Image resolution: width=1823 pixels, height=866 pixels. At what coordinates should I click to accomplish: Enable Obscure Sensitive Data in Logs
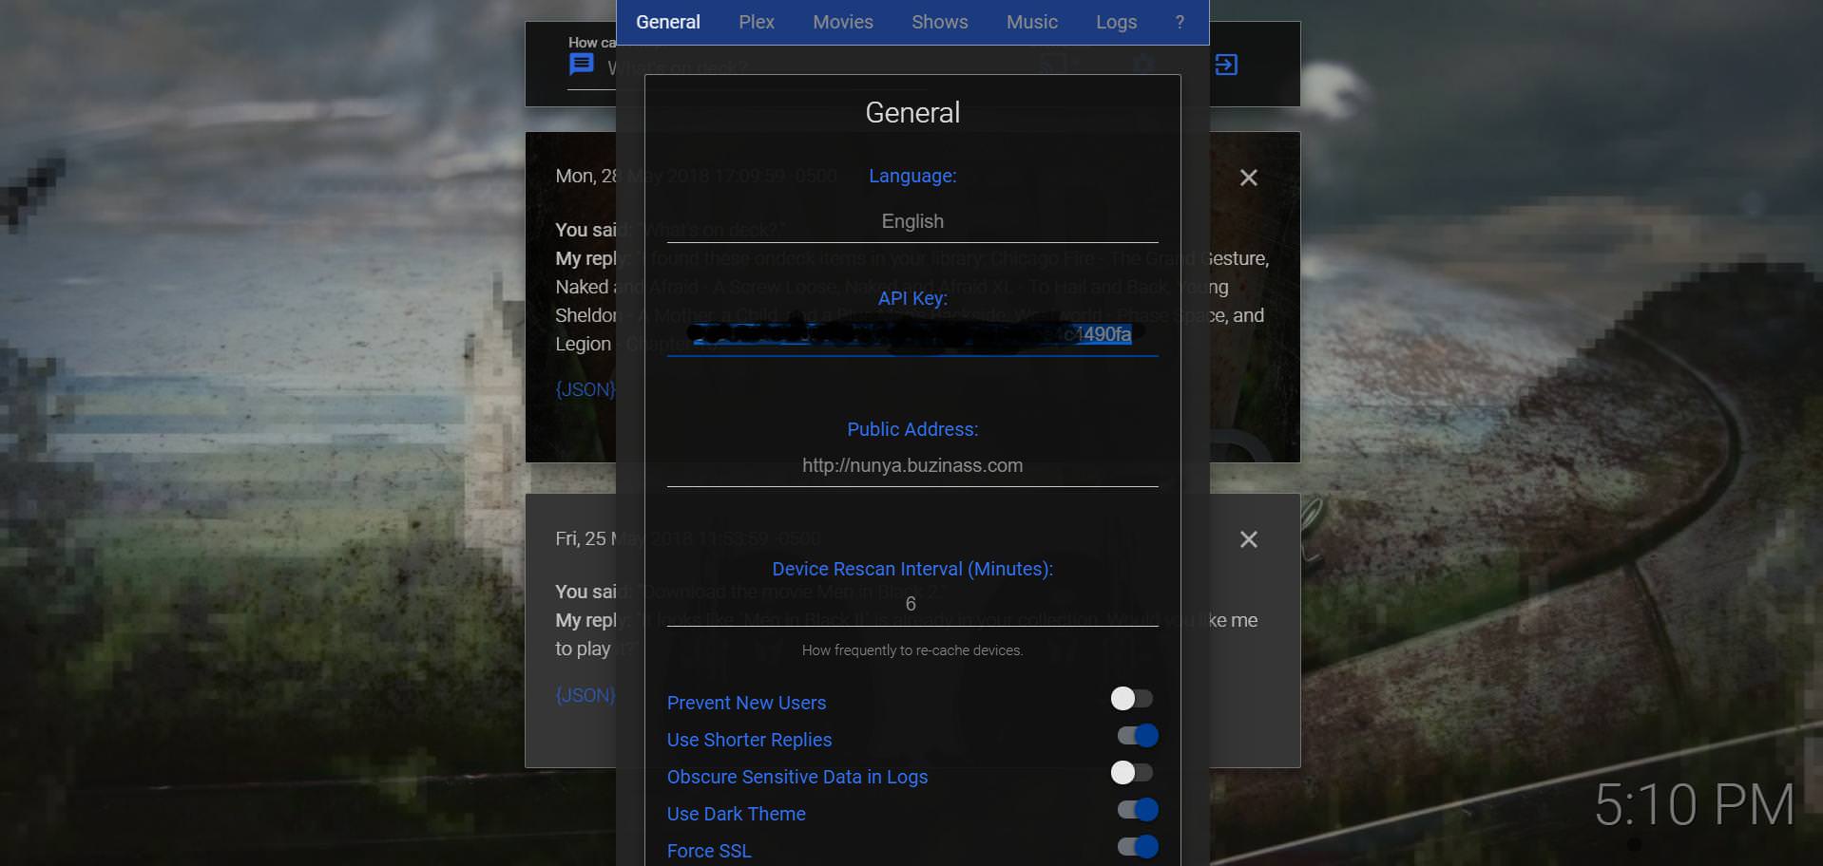1132,773
